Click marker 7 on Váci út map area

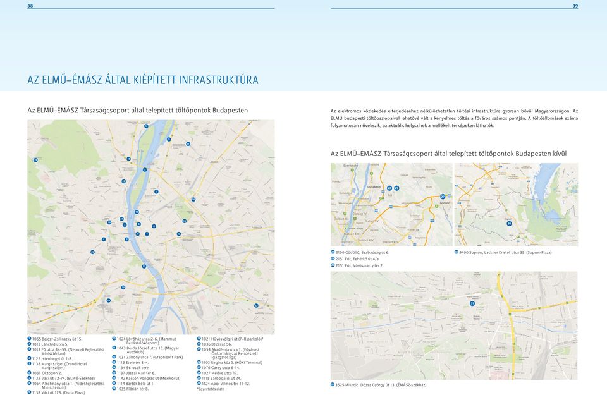156,191
